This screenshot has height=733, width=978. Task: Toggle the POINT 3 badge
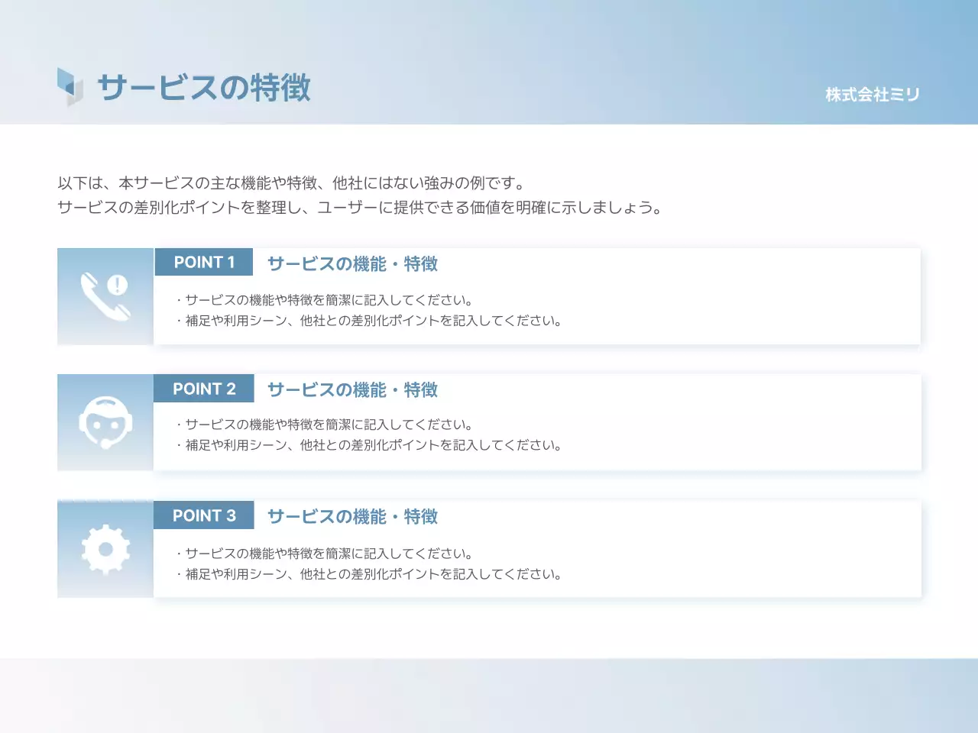point(203,515)
